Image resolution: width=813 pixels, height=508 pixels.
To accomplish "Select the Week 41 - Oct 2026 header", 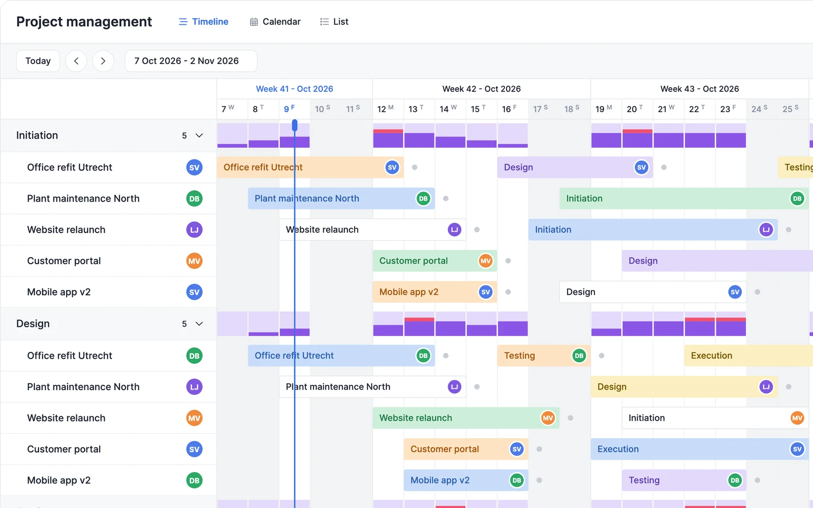I will pyautogui.click(x=295, y=89).
